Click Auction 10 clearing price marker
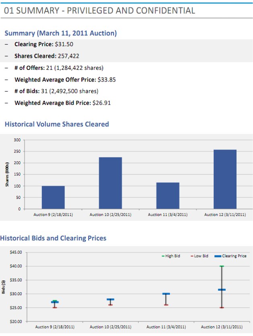 tap(110, 299)
